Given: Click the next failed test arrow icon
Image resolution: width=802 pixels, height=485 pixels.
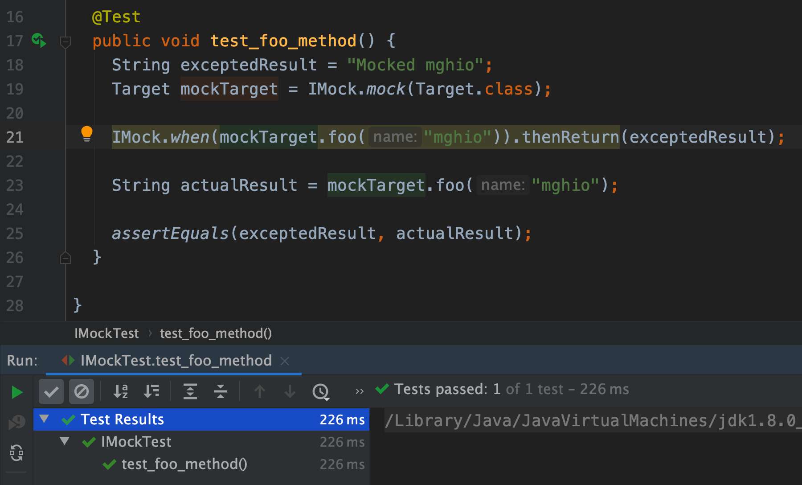Looking at the screenshot, I should (x=290, y=391).
